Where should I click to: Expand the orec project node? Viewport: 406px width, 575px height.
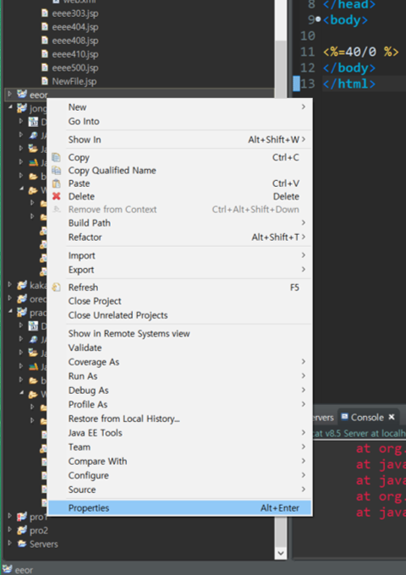10,298
